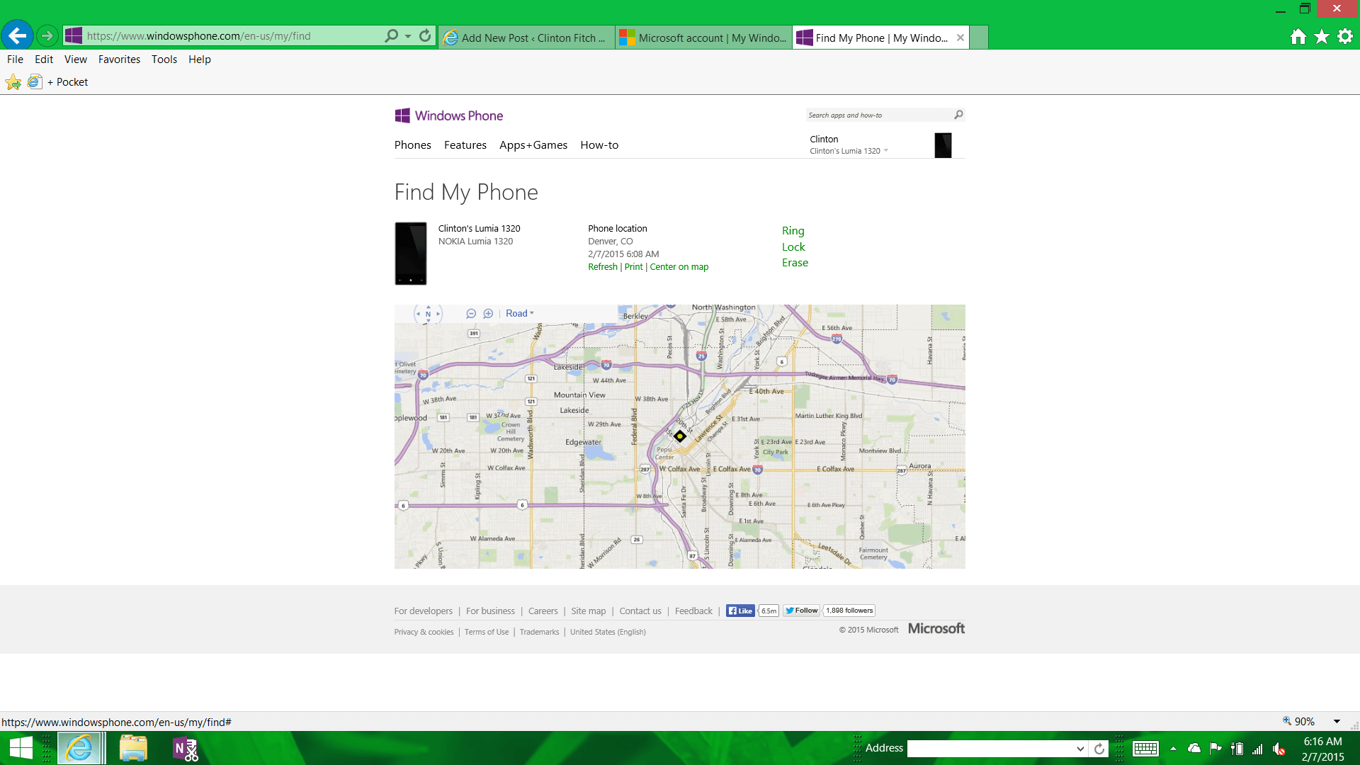Viewport: 1360px width, 765px height.
Task: Click the Microsoft logo in footer
Action: pos(936,629)
